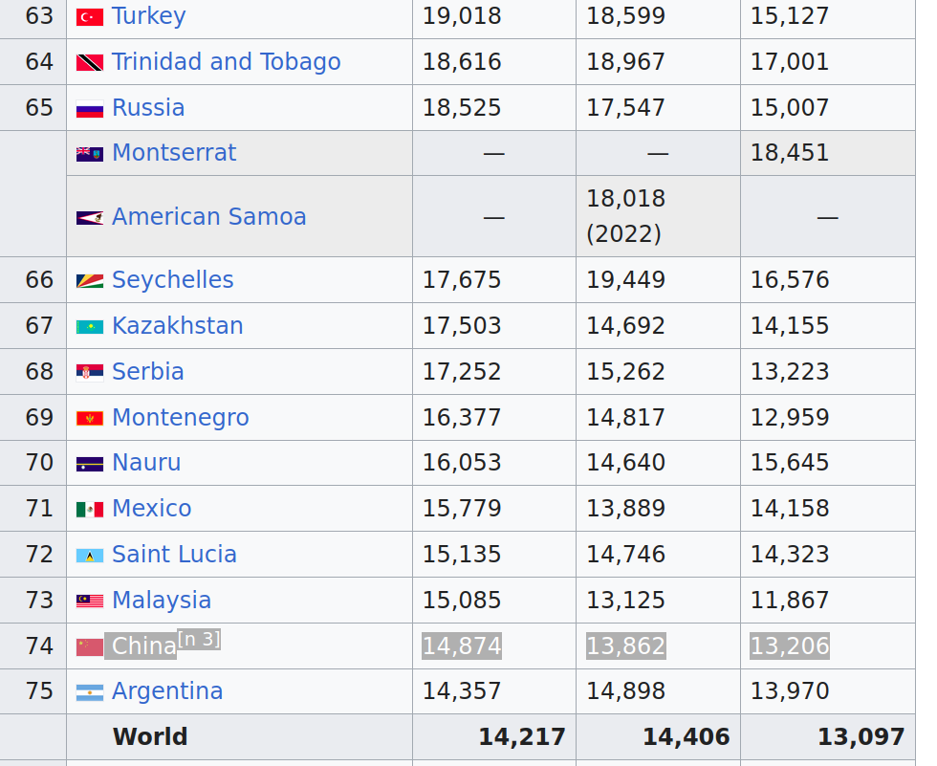The height and width of the screenshot is (766, 937).
Task: Open the Mexico link
Action: 152,509
